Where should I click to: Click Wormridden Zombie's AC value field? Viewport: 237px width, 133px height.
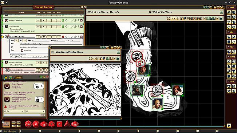(x=25, y=40)
